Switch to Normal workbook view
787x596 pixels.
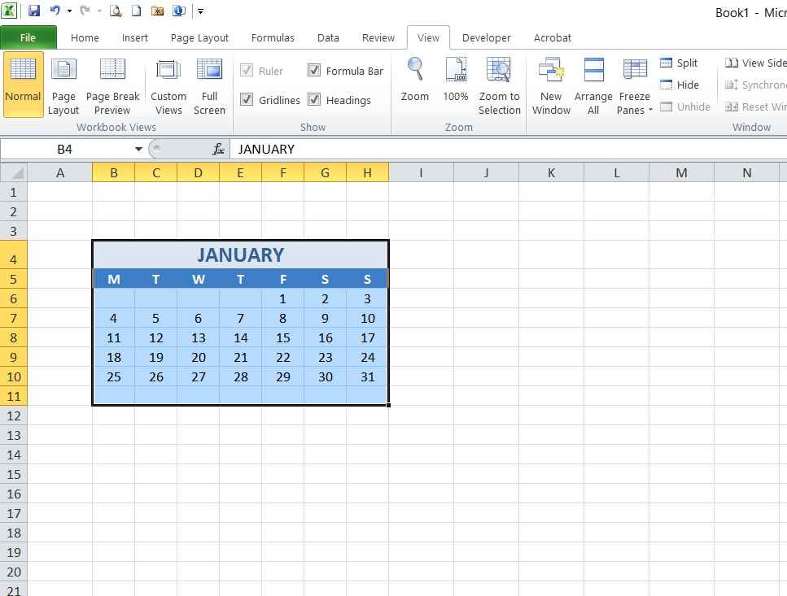pos(23,85)
